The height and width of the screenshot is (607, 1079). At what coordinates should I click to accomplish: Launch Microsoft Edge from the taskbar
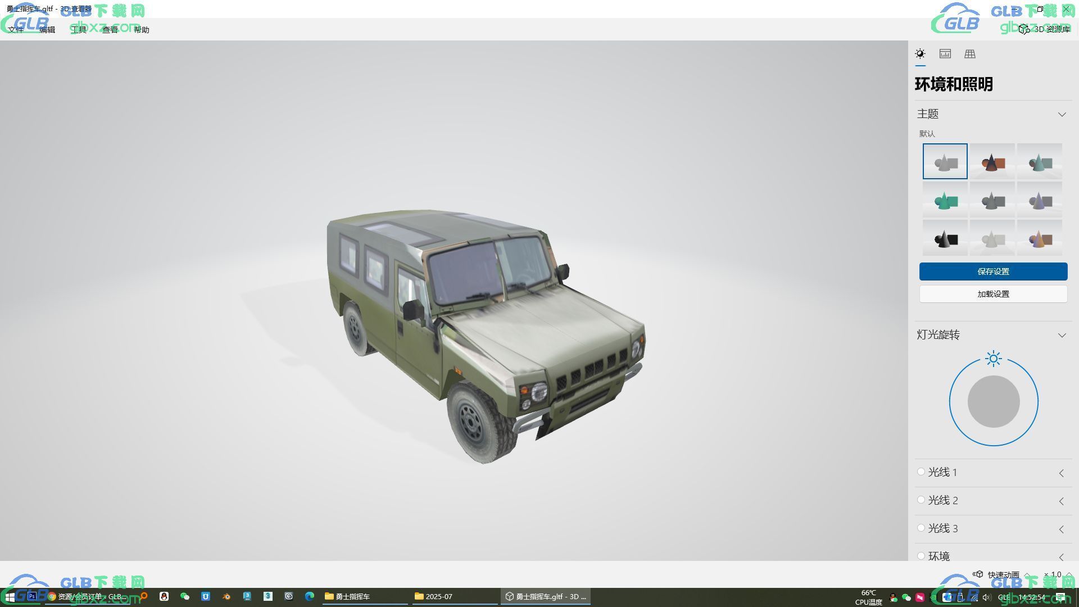310,596
